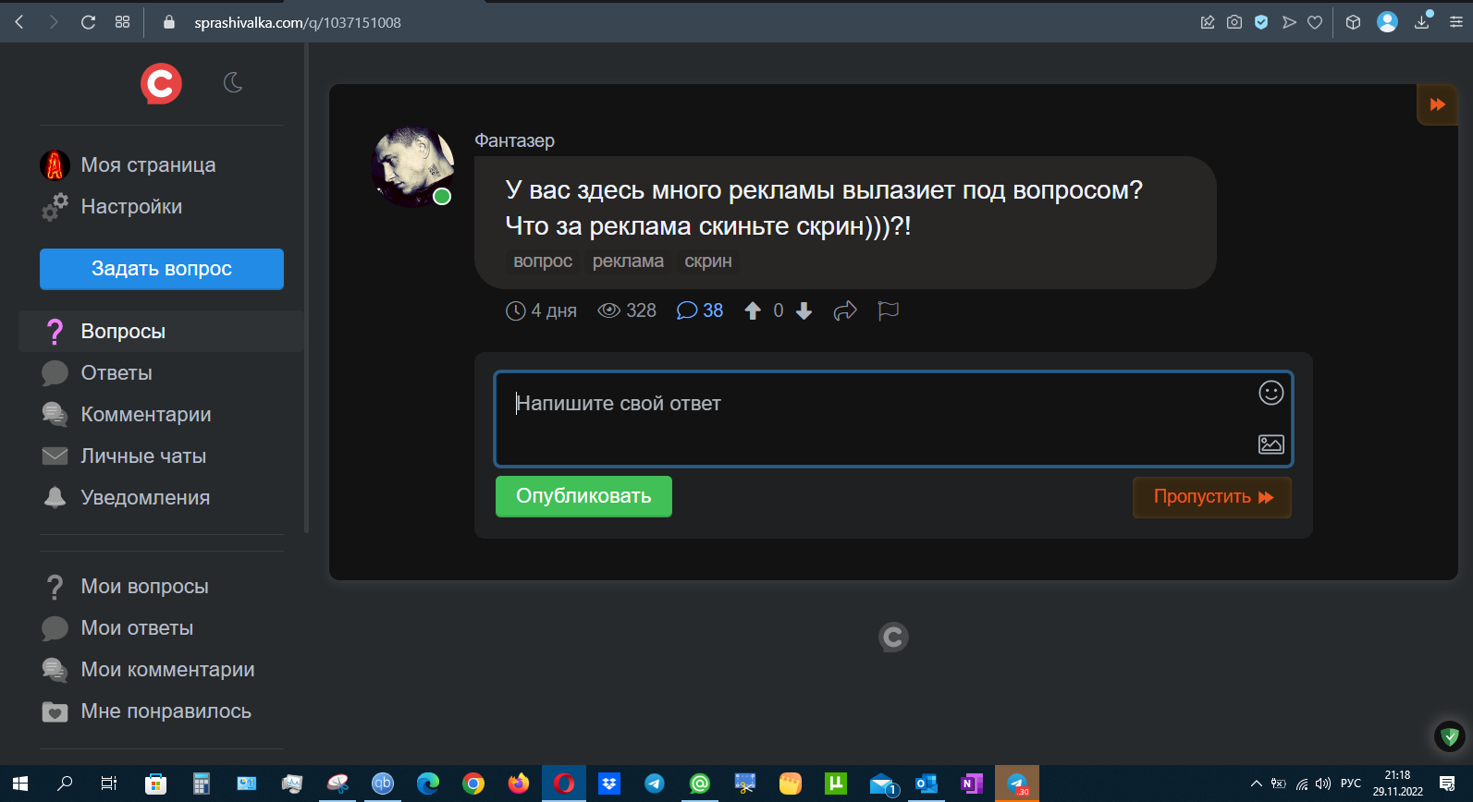Open the emoji picker in the answer box
The height and width of the screenshot is (802, 1473).
[x=1271, y=393]
